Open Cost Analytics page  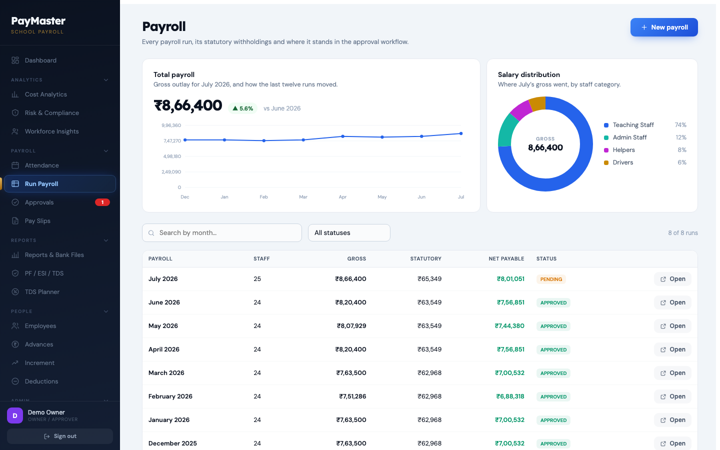(60, 94)
